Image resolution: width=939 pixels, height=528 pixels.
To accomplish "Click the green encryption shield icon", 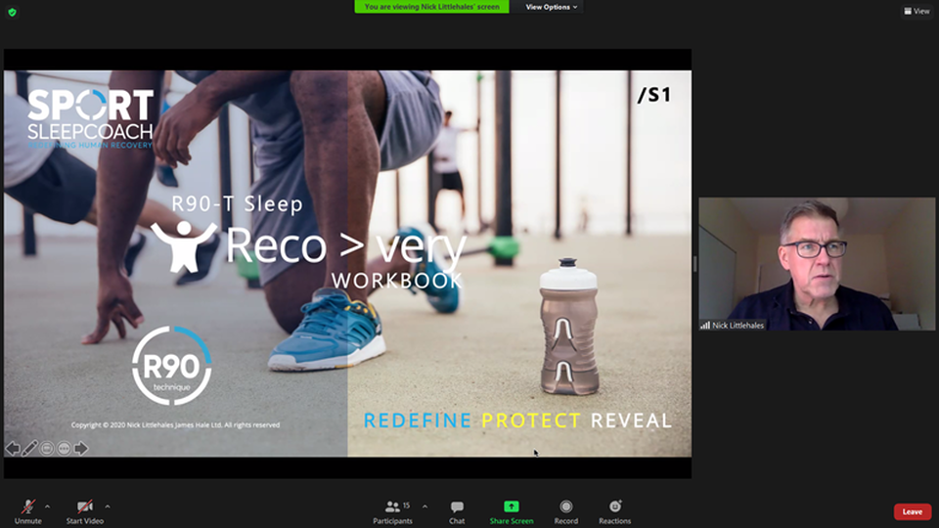I will [12, 12].
